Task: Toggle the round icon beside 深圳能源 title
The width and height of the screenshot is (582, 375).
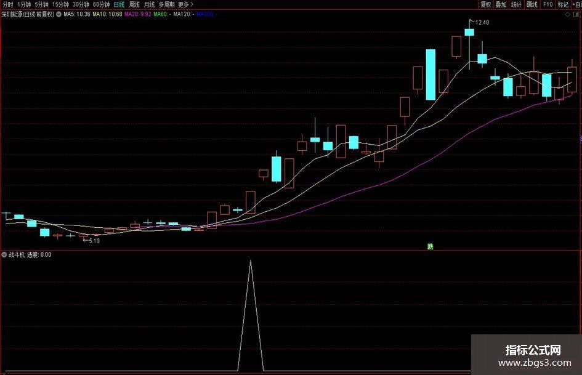Action: click(x=59, y=14)
